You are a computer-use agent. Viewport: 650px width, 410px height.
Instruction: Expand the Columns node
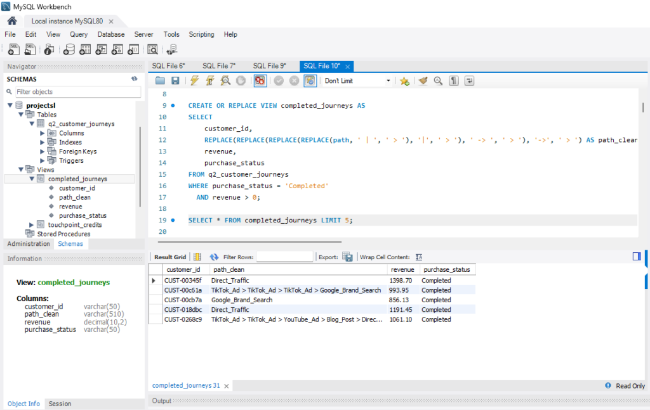(42, 133)
